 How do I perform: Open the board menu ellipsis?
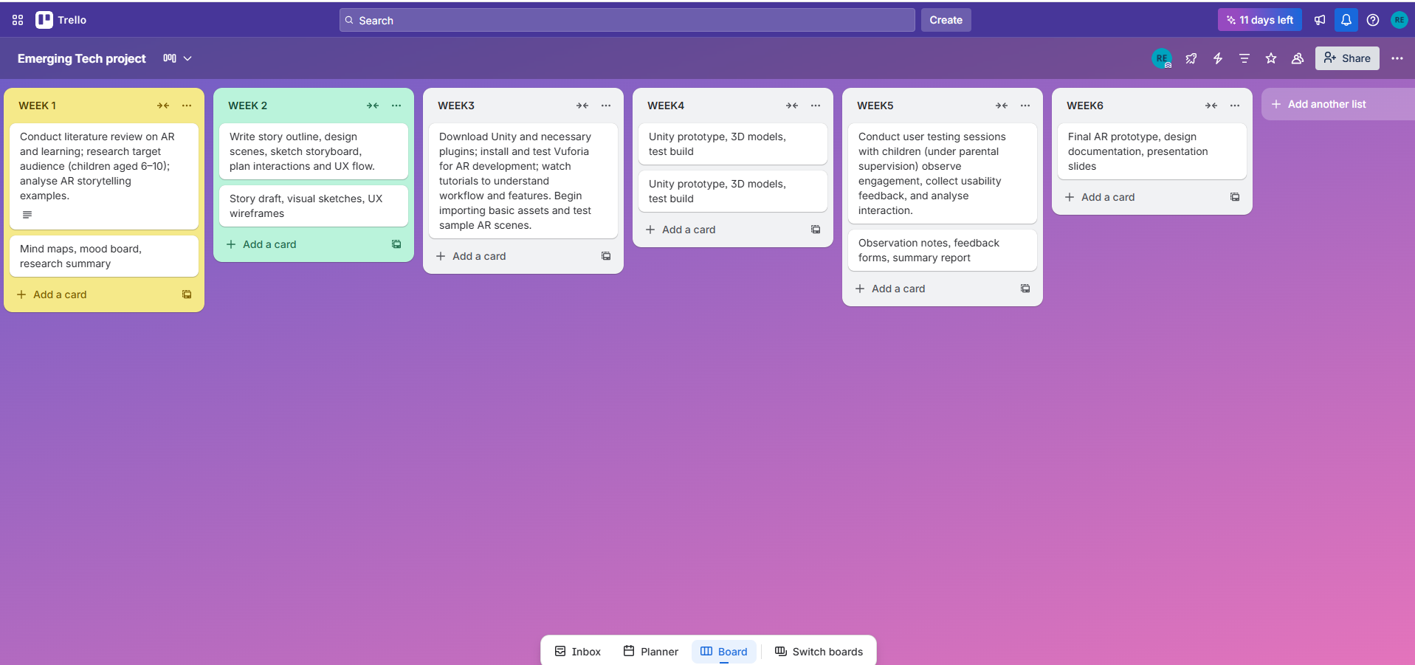coord(1397,58)
